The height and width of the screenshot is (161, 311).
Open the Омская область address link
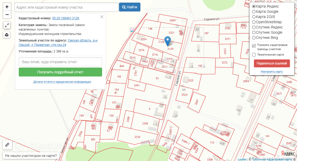(58, 43)
